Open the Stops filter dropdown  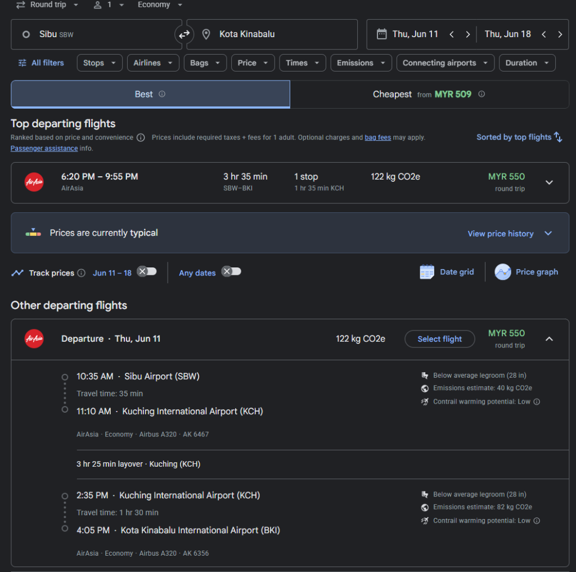click(100, 63)
